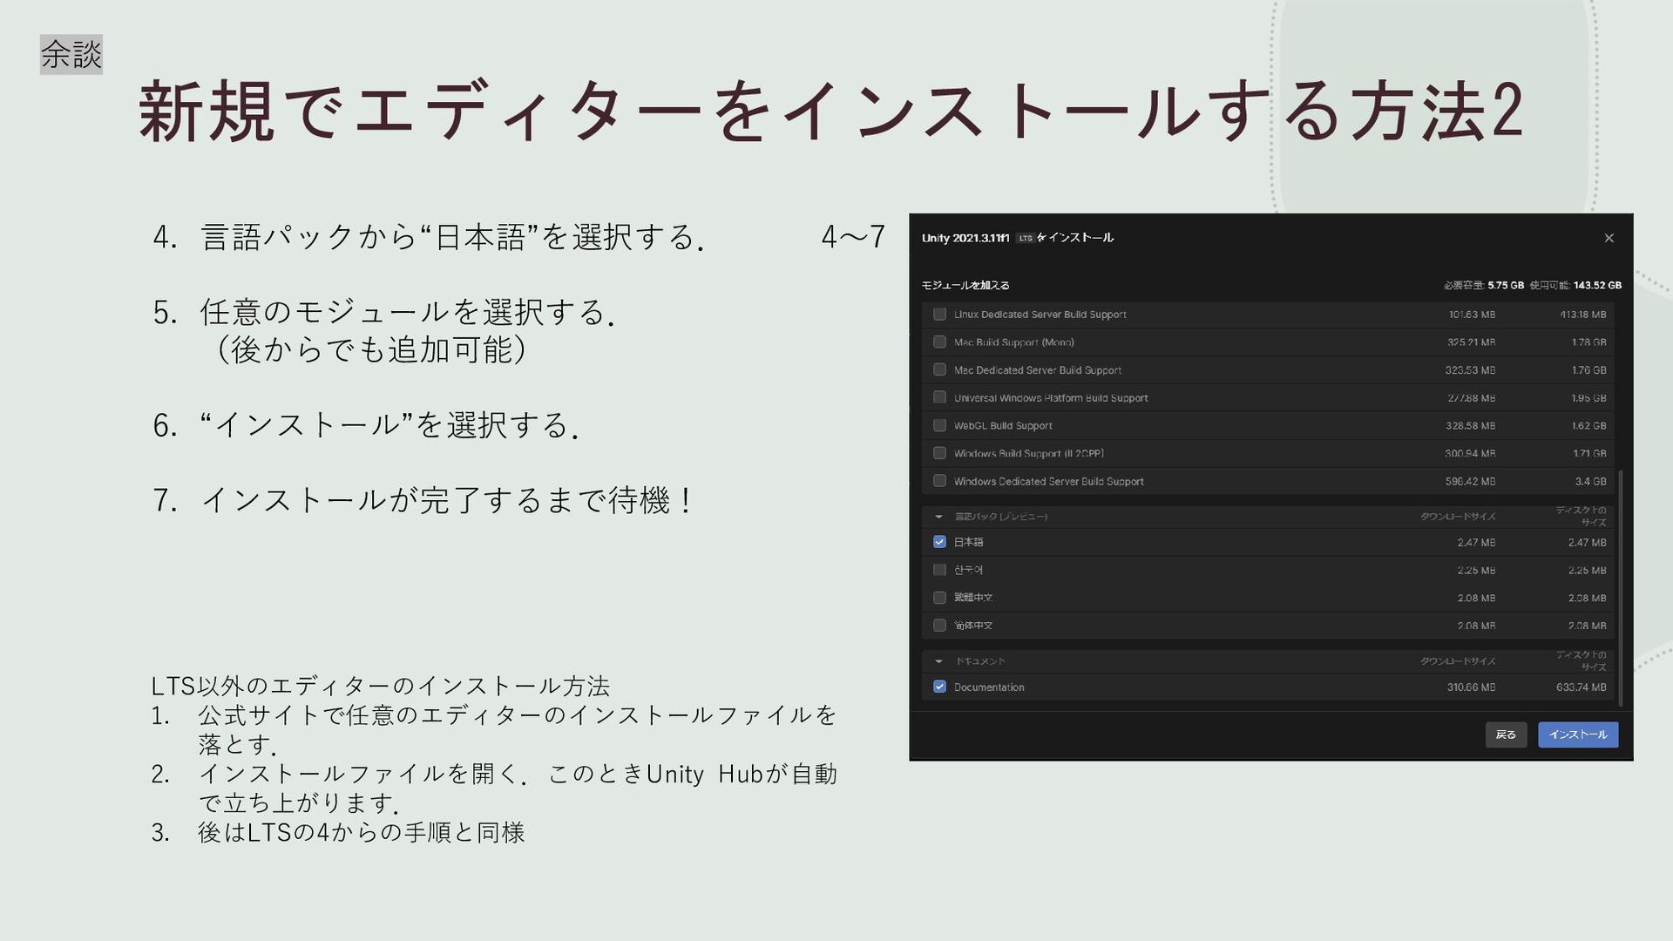Click 'Mac Build Support (Mono)' label

coord(1013,342)
